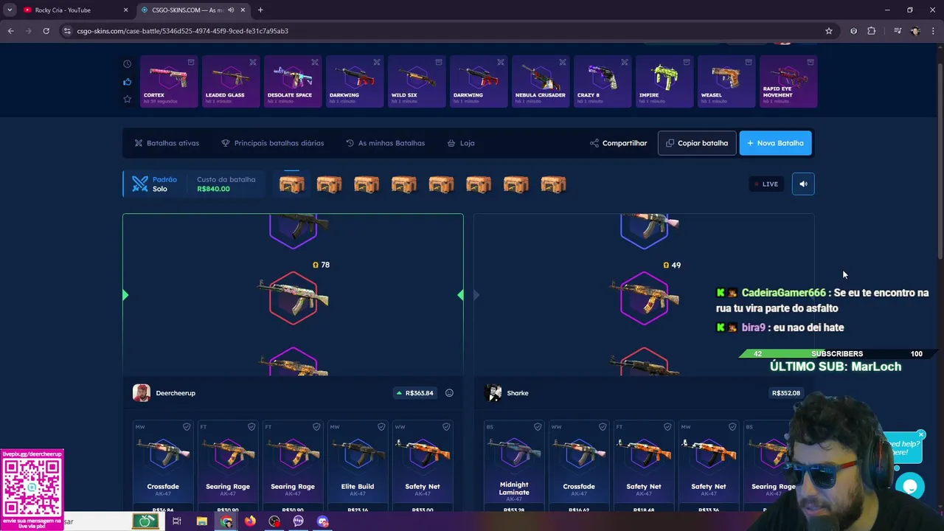Click the case icon on CORTEX card

coord(191,62)
